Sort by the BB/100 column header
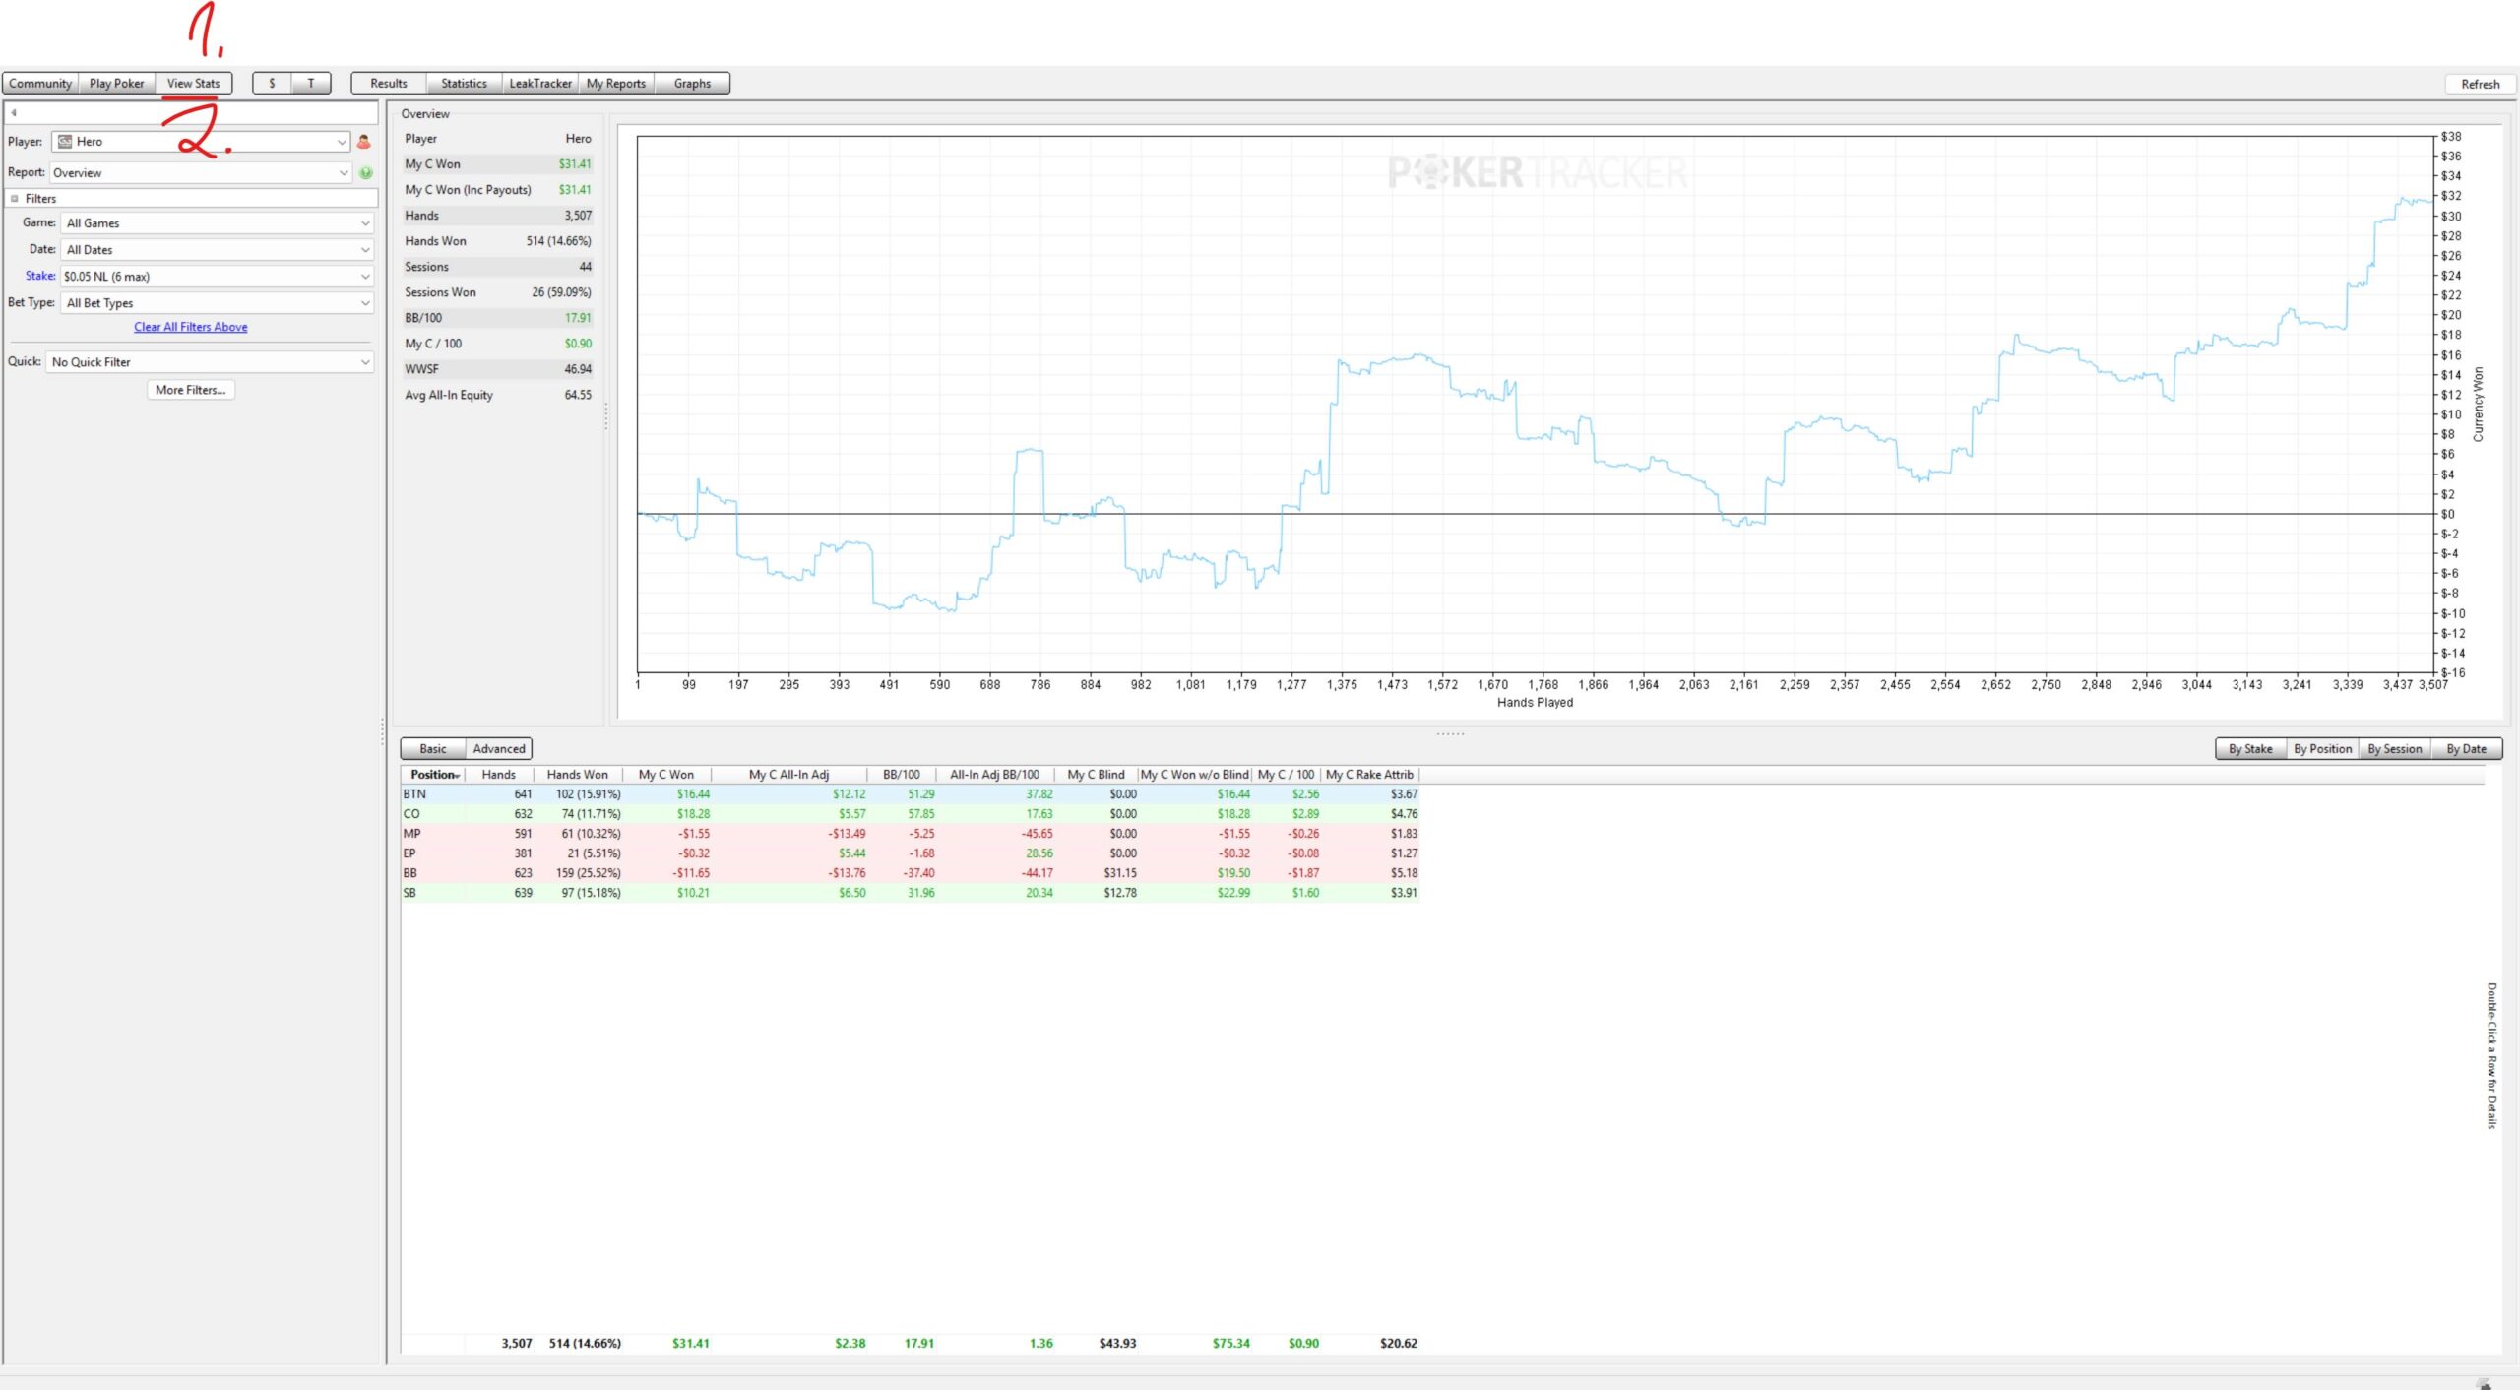Image resolution: width=2520 pixels, height=1390 pixels. [x=902, y=775]
